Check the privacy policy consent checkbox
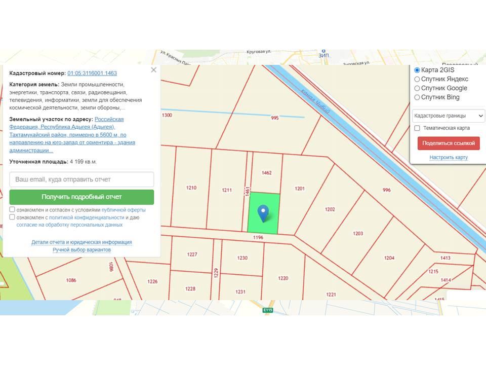Screen dimensions: 486x365 click(11, 217)
